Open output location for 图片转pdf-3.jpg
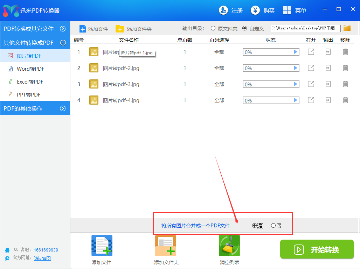This screenshot has width=360, height=269. pyautogui.click(x=328, y=84)
